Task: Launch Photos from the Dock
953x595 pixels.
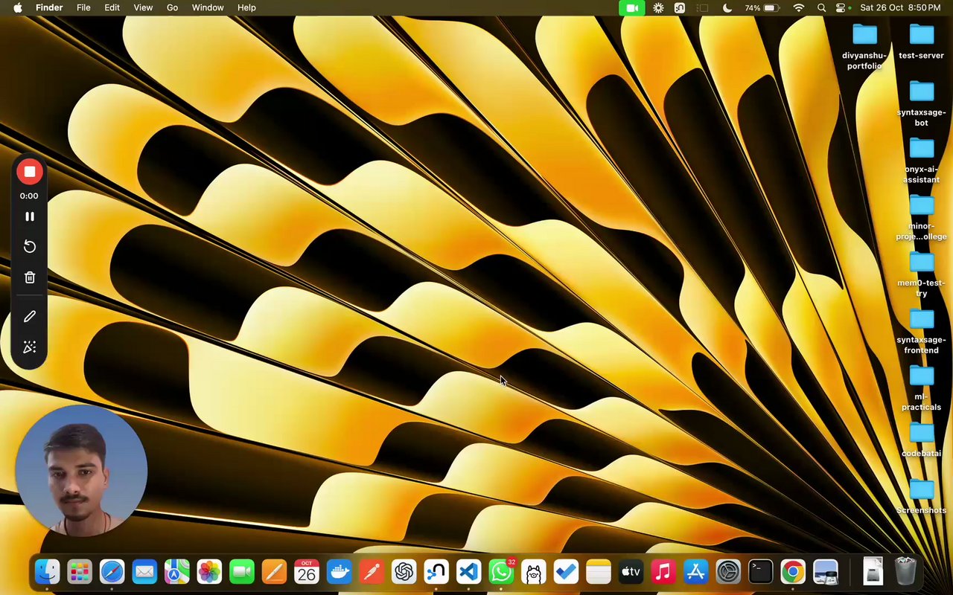Action: pos(209,571)
